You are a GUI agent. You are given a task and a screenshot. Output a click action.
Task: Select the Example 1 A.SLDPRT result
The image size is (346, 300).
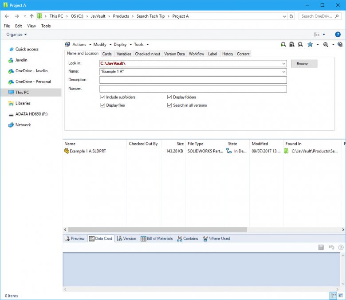point(88,151)
